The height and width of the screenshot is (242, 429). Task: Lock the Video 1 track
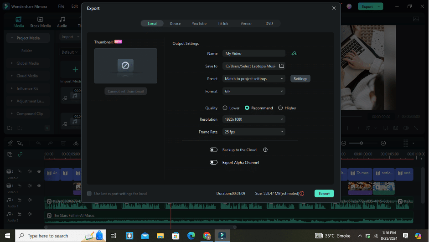click(20, 185)
